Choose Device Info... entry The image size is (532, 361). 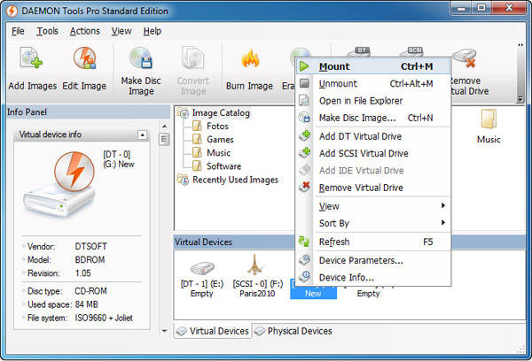tap(373, 277)
